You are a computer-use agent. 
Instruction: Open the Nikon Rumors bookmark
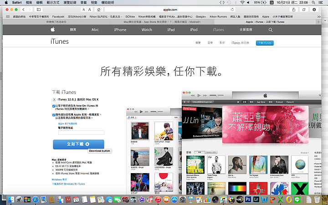pyautogui.click(x=218, y=17)
